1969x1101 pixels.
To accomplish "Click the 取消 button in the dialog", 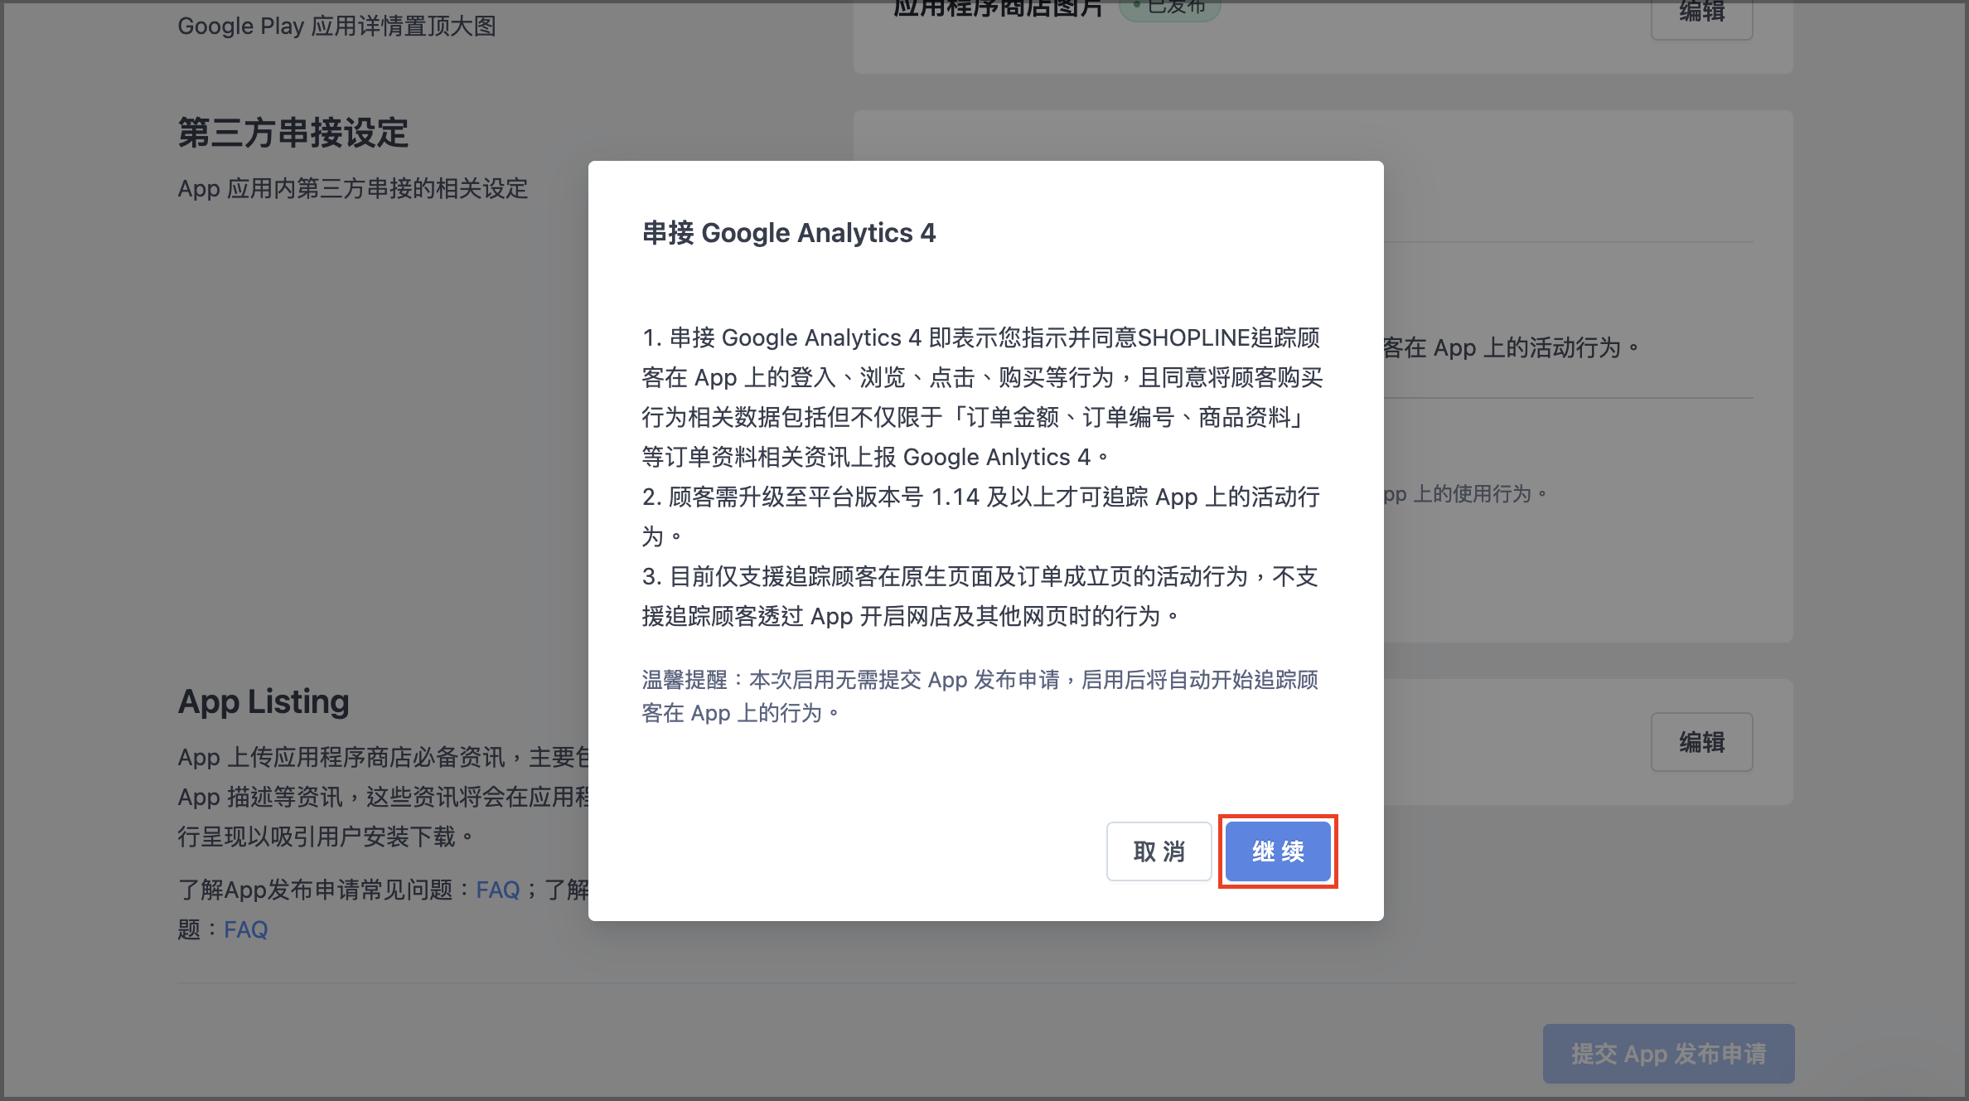I will pyautogui.click(x=1159, y=851).
